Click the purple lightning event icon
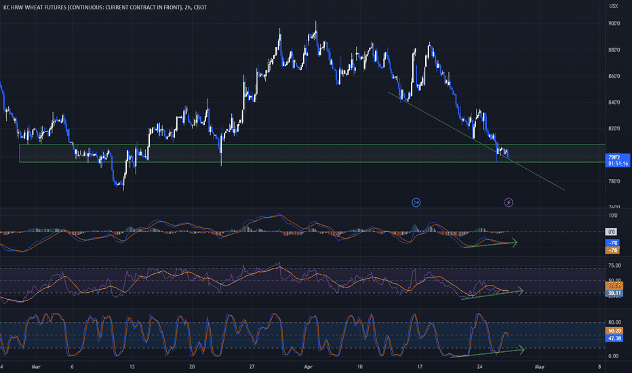Image resolution: width=632 pixels, height=373 pixels. point(509,202)
